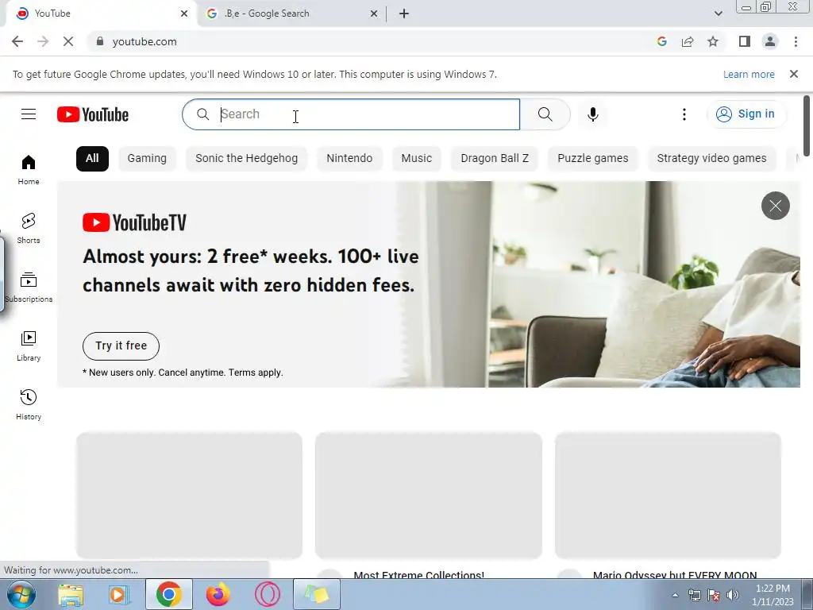The image size is (813, 610).
Task: Click the Google icon in address bar
Action: coord(661,41)
